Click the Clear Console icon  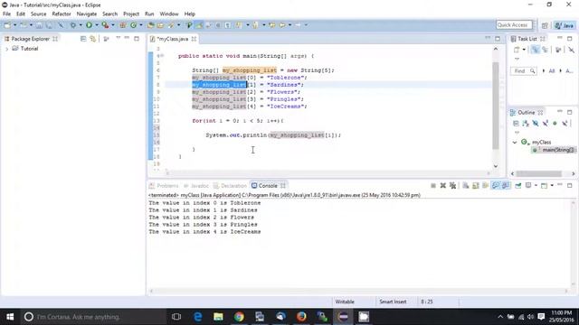466,186
